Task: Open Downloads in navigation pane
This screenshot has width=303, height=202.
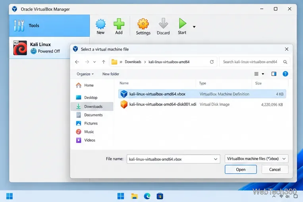Action: [92, 107]
